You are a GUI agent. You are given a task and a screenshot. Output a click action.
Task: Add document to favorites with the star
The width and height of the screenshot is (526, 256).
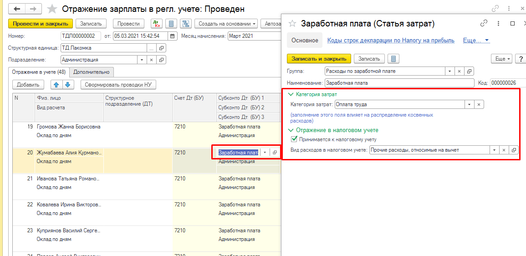point(52,9)
